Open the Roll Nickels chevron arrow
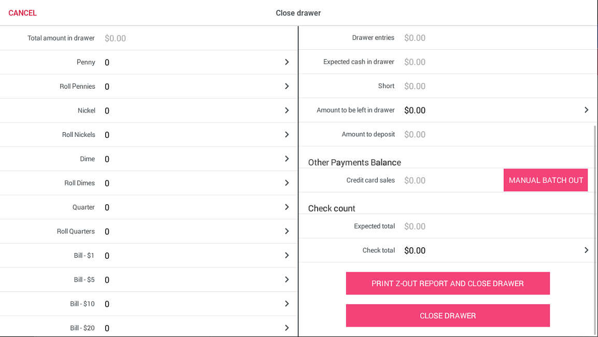The image size is (598, 337). 287,135
